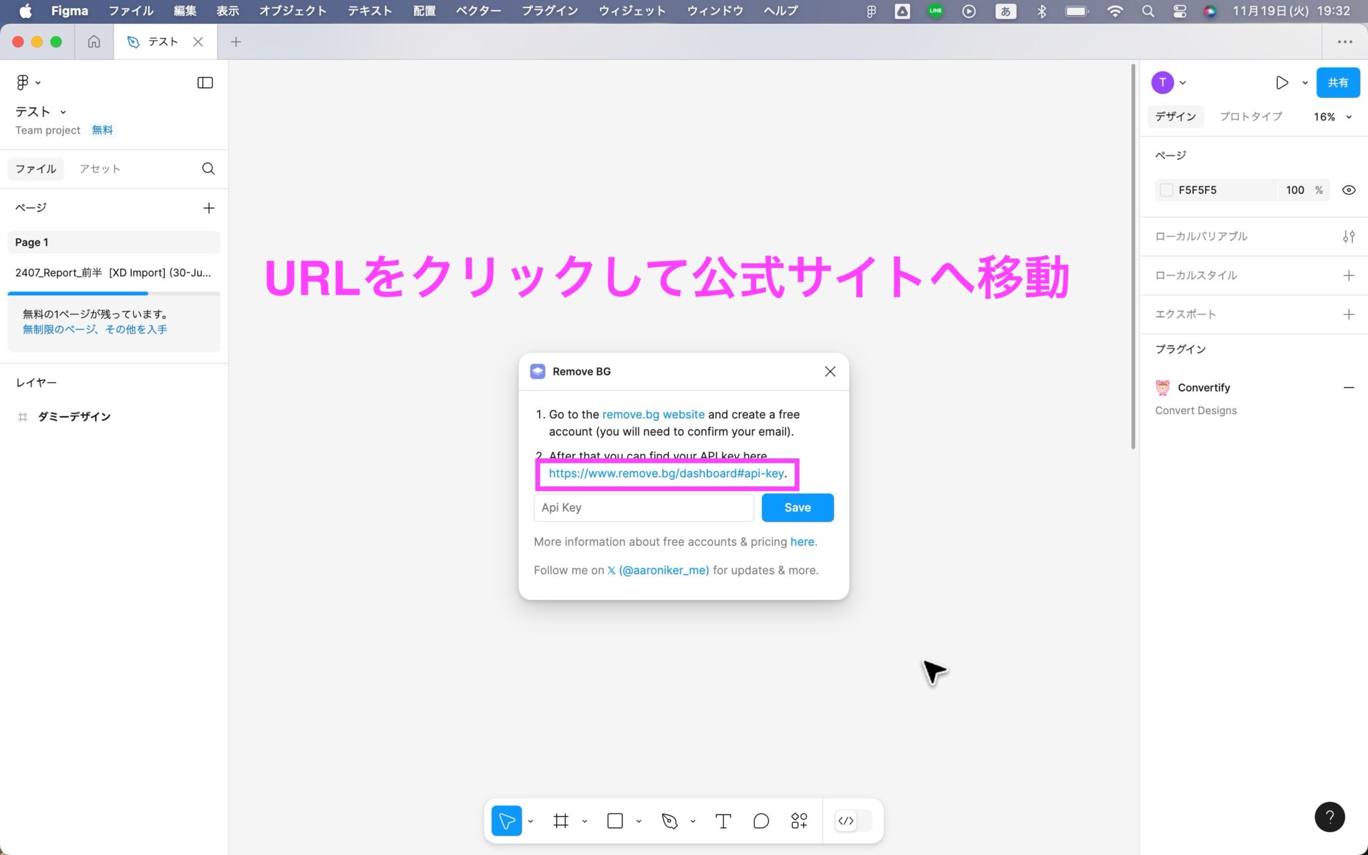Select the Rectangle tool
Image resolution: width=1368 pixels, height=855 pixels.
613,820
